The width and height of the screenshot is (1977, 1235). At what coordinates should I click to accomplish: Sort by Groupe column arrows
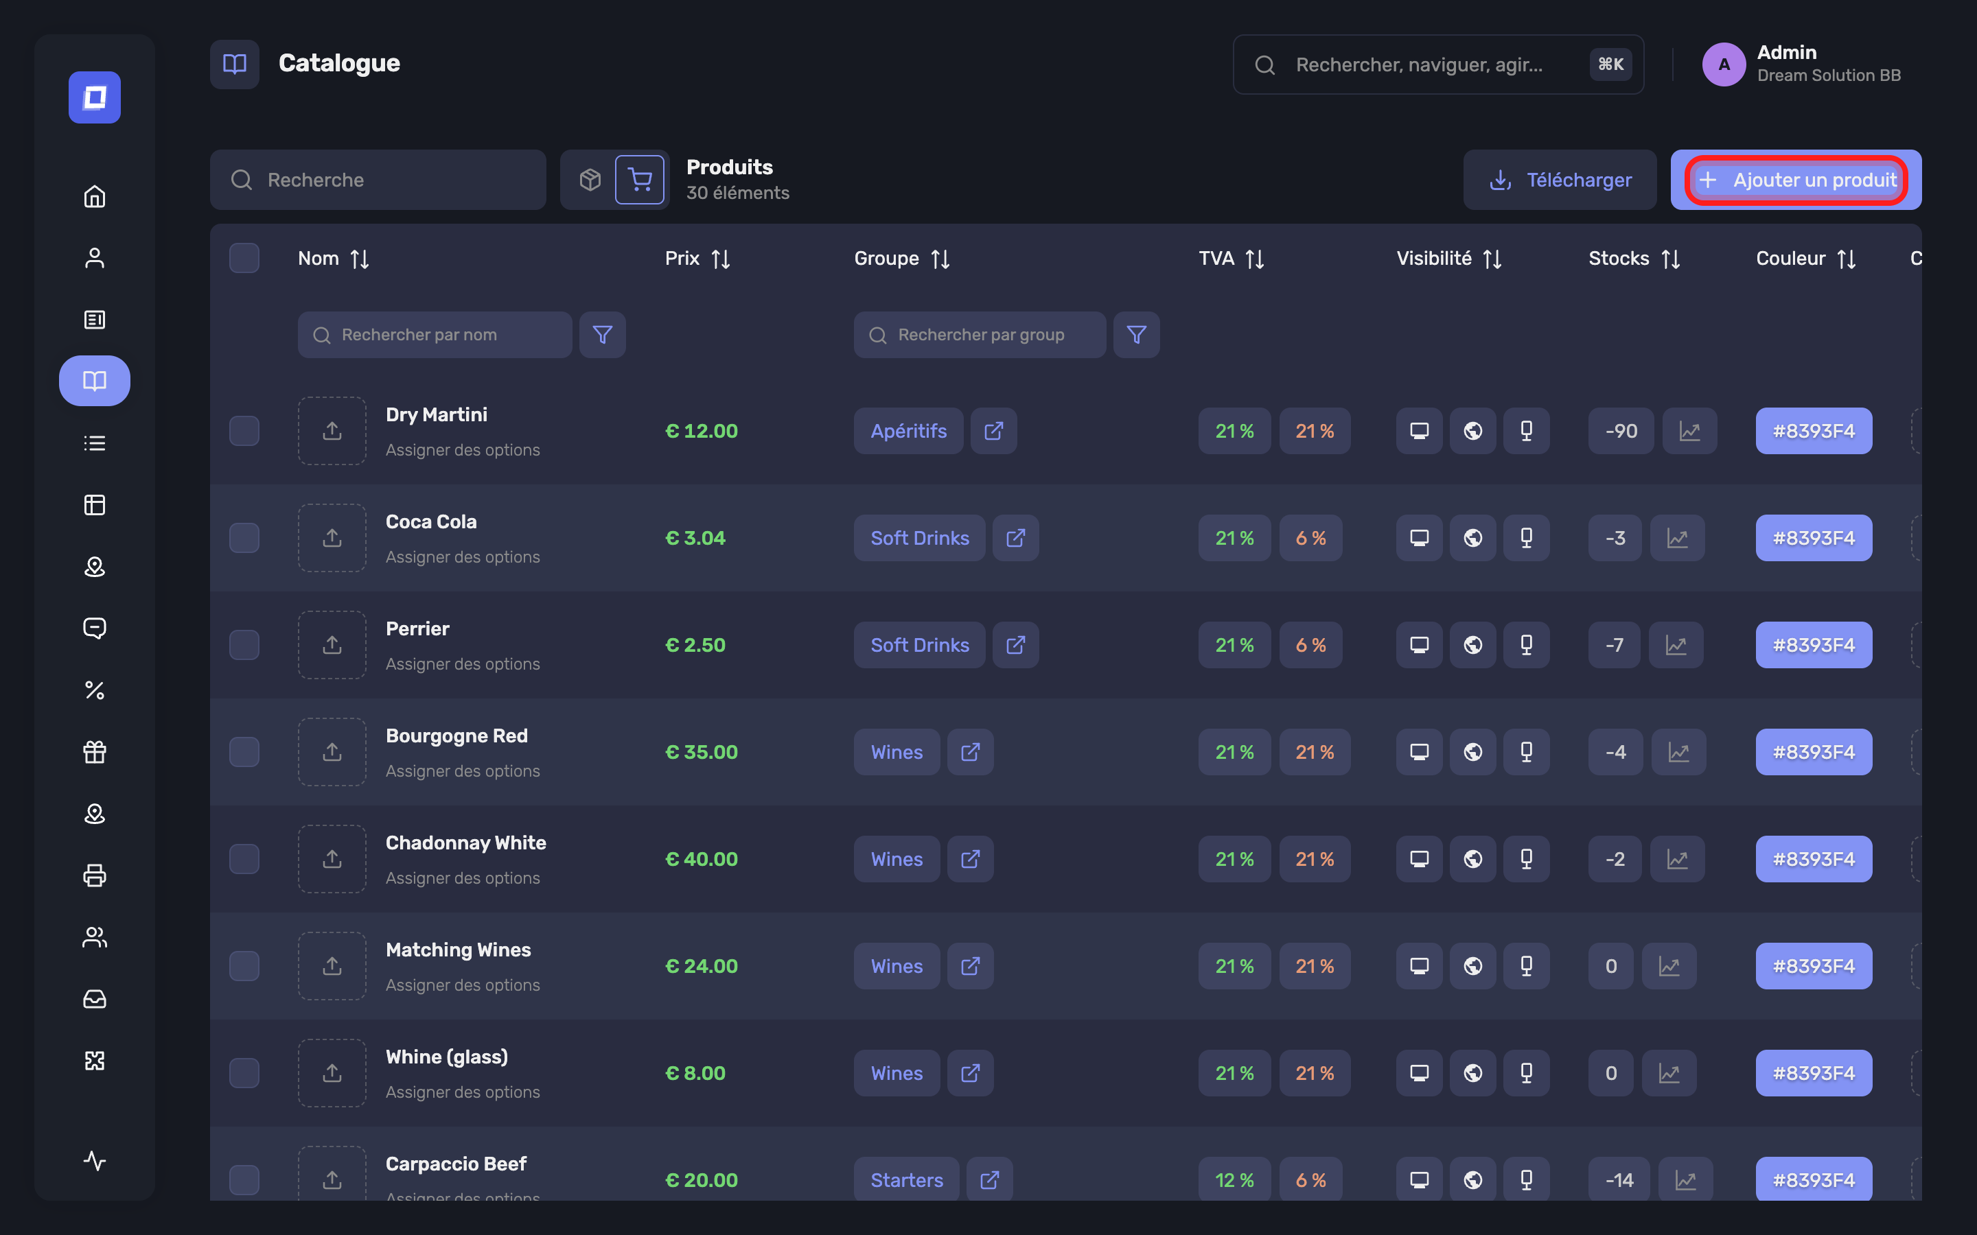click(x=940, y=259)
